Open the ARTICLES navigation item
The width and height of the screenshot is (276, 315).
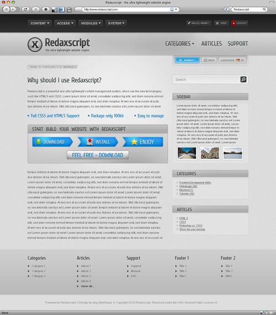pos(211,44)
